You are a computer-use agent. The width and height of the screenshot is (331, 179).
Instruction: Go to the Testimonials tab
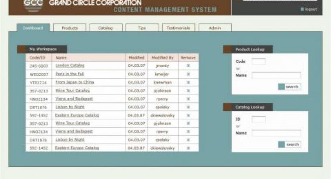pyautogui.click(x=178, y=28)
